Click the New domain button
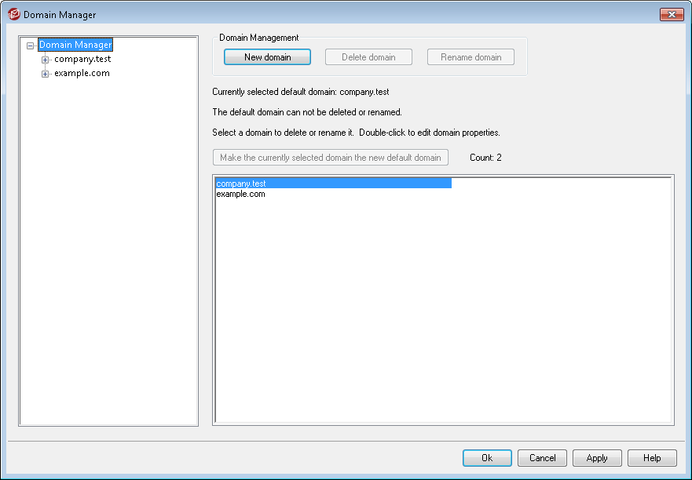This screenshot has height=480, width=692. (267, 57)
